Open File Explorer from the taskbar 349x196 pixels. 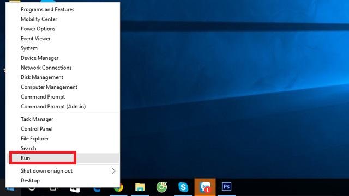[140, 187]
